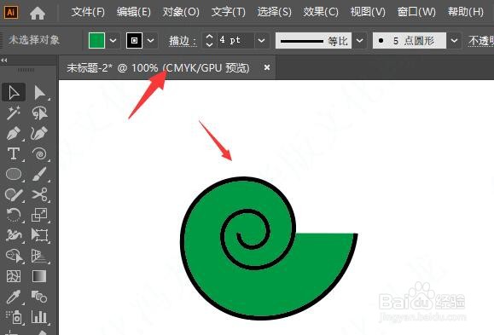Open the green fill color swatch
This screenshot has width=494, height=335.
click(96, 40)
